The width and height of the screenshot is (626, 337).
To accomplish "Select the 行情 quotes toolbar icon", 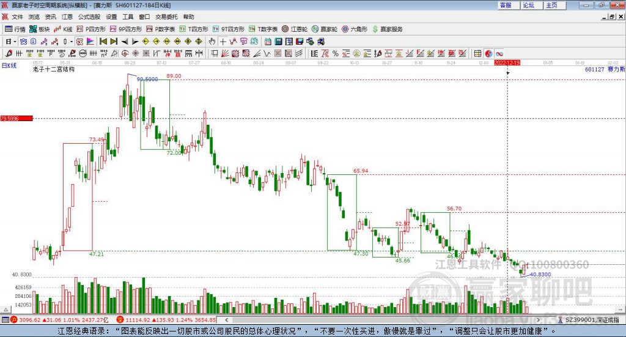I will [15, 29].
